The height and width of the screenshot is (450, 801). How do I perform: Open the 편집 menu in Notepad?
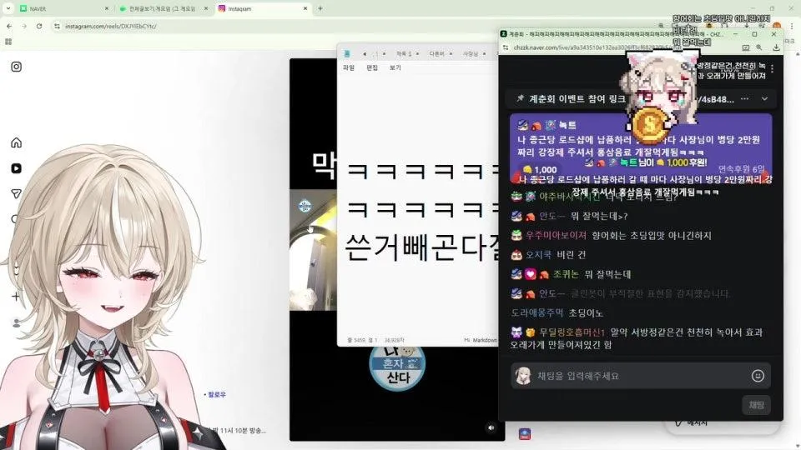tap(372, 67)
